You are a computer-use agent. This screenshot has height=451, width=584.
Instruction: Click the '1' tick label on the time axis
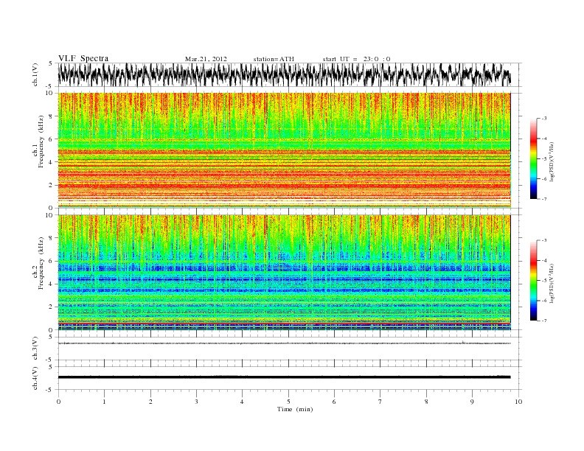(104, 402)
